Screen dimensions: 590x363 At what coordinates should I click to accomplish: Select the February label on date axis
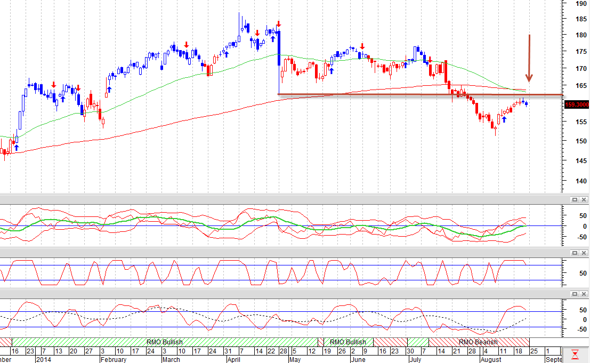coord(114,359)
